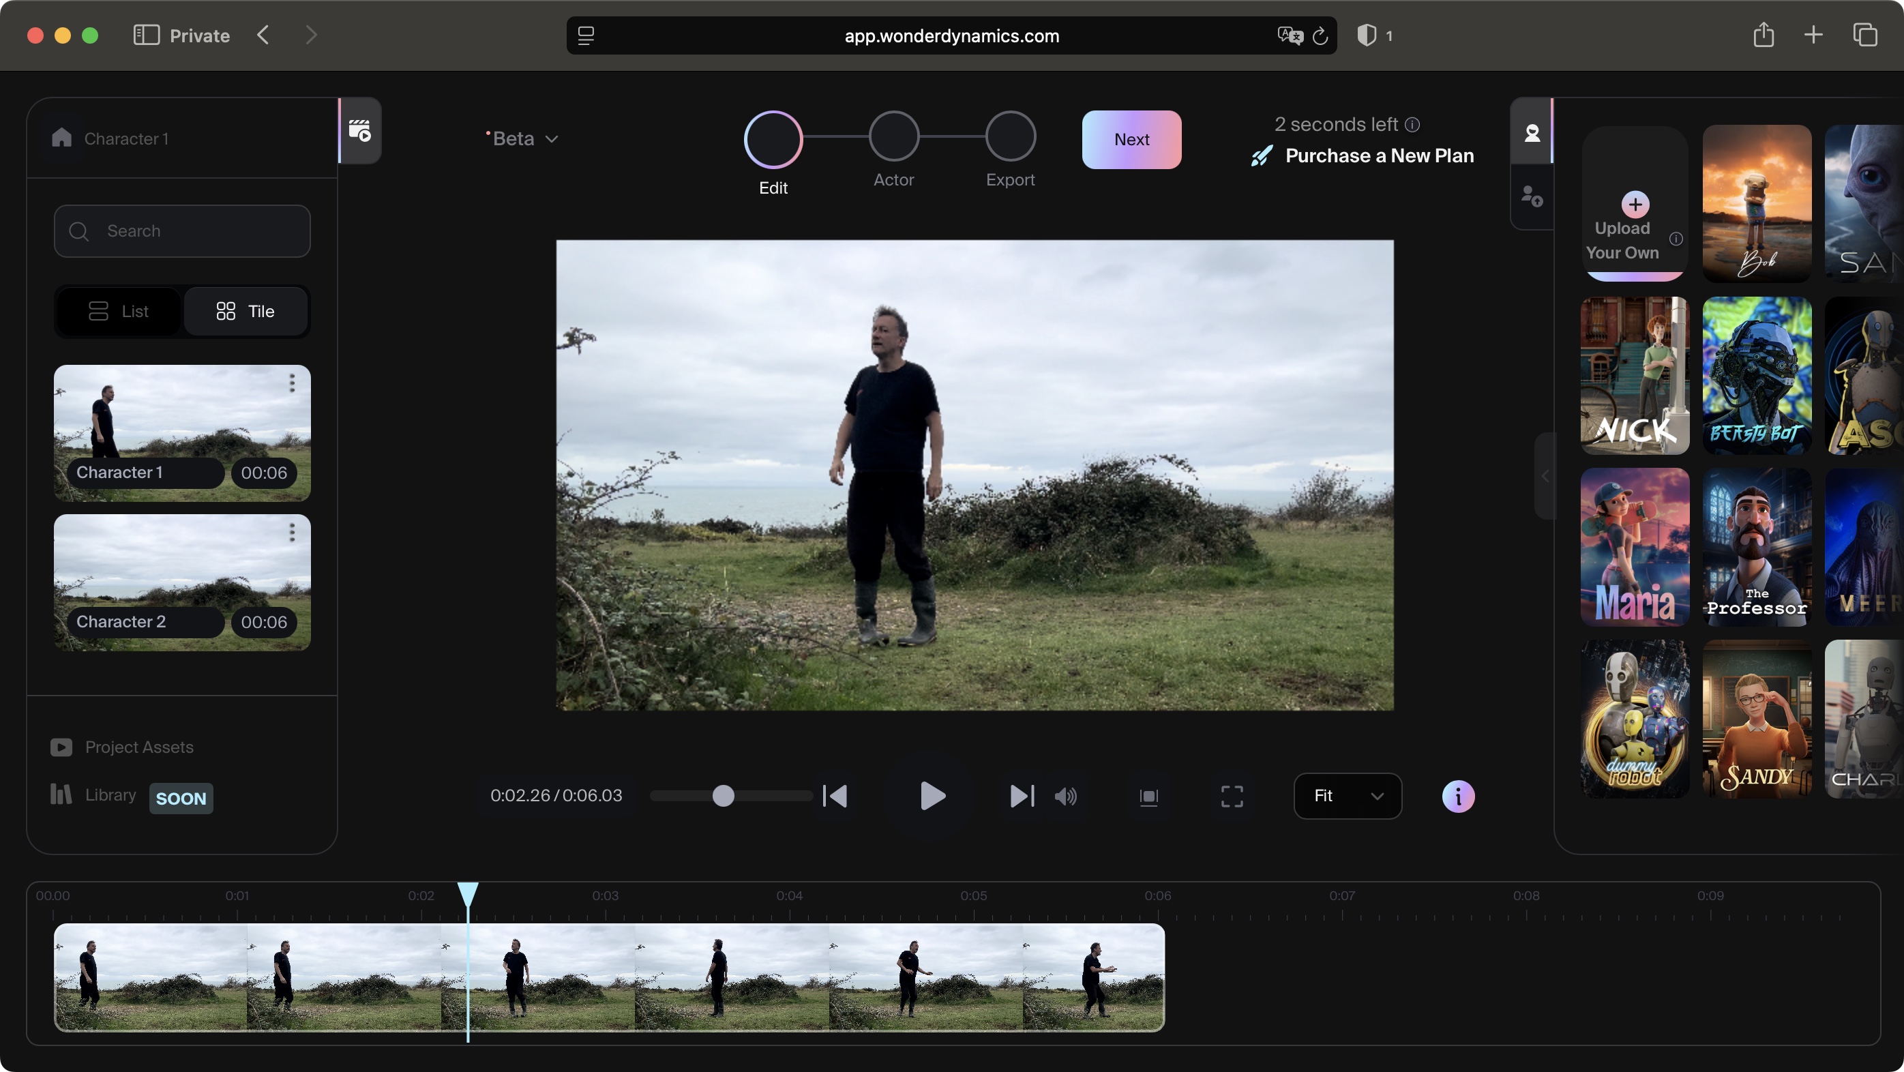Toggle the frame overlay display icon
The height and width of the screenshot is (1072, 1904).
[1148, 796]
